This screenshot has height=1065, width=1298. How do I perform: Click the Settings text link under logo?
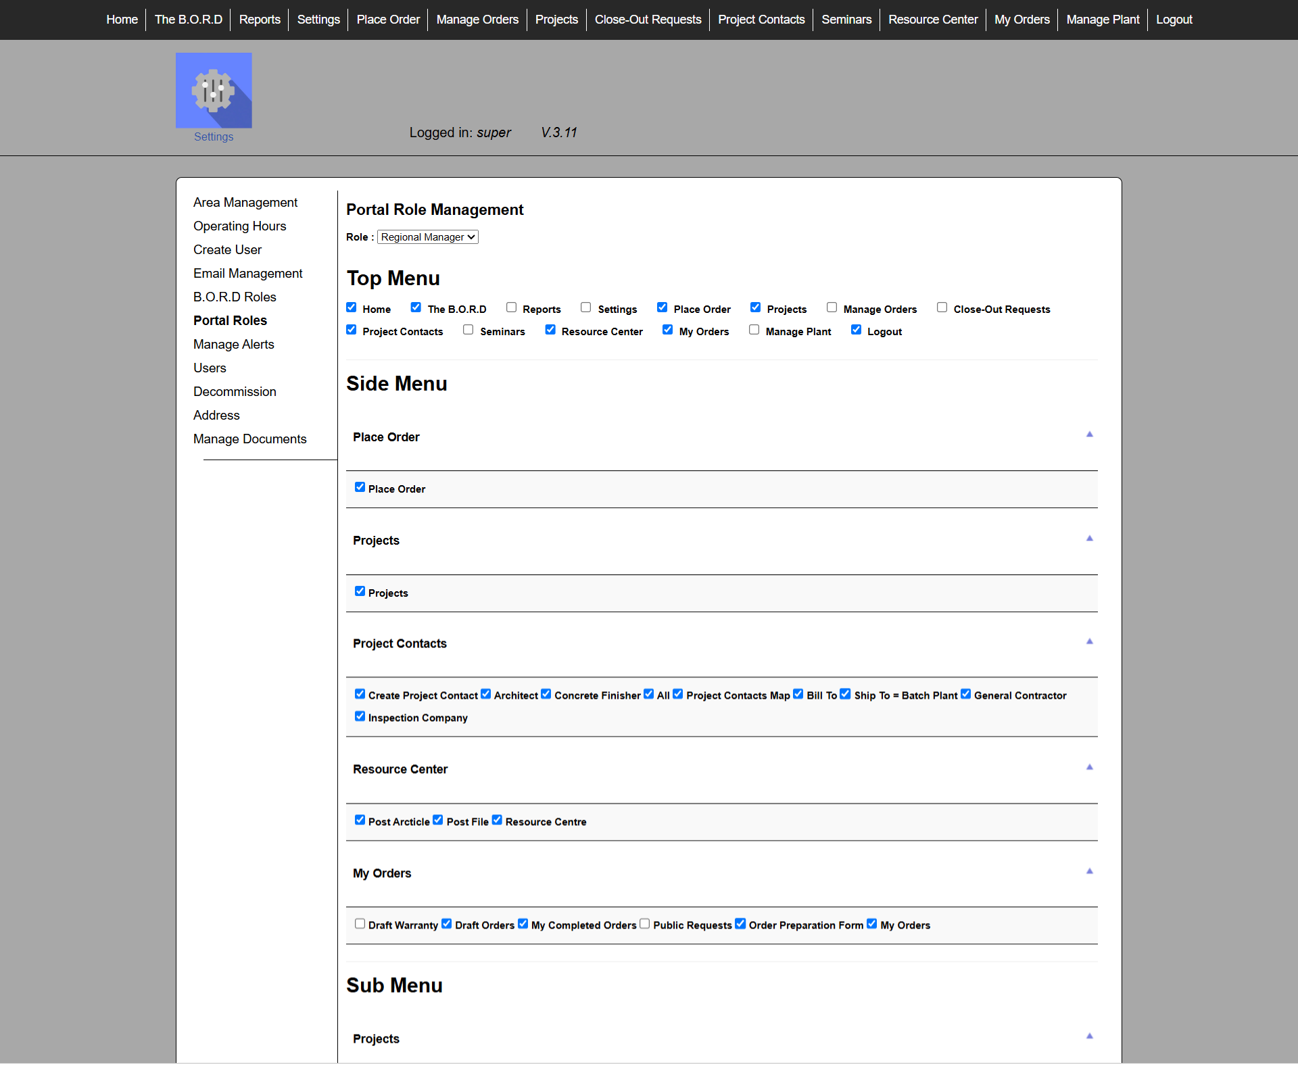pyautogui.click(x=214, y=137)
